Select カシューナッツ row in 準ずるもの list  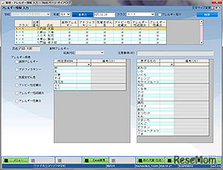(173, 130)
